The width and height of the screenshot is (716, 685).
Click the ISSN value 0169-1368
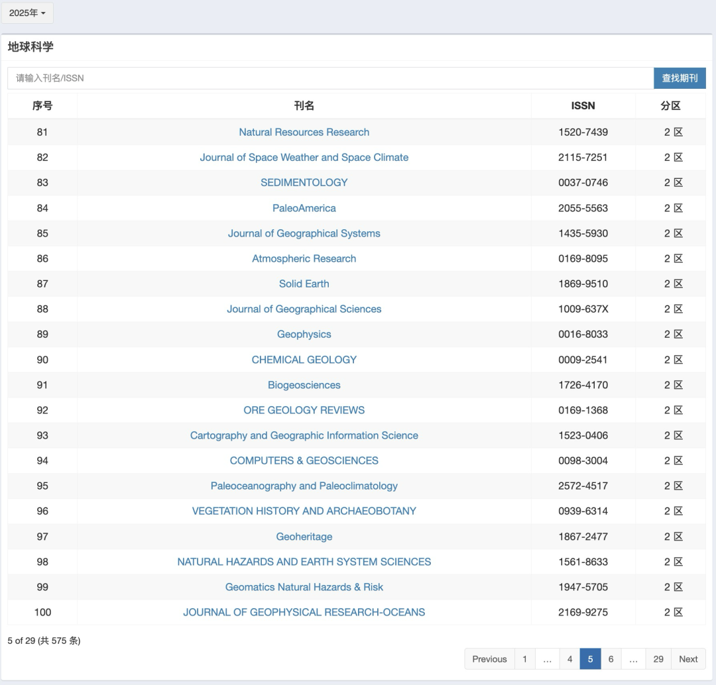[583, 410]
